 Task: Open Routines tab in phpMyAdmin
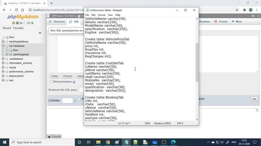point(205,21)
